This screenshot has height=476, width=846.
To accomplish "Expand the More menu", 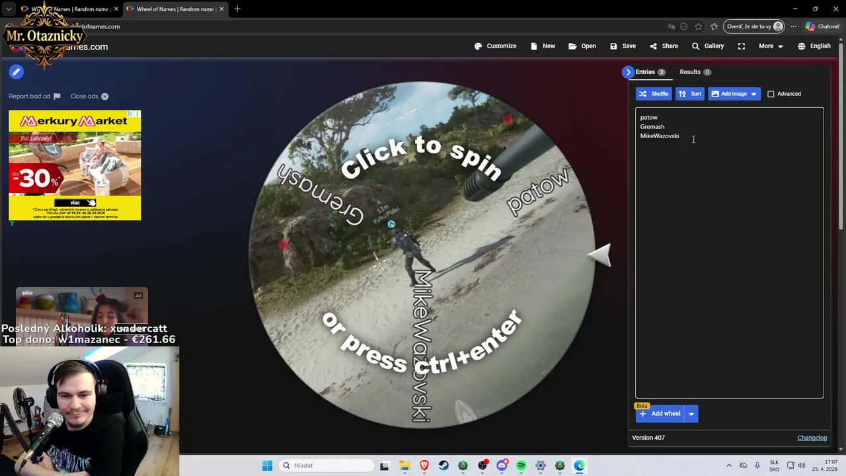I will click(771, 46).
